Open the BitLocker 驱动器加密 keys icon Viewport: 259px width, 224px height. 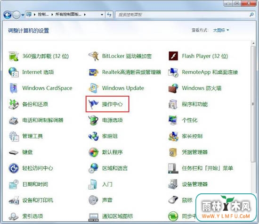(94, 56)
